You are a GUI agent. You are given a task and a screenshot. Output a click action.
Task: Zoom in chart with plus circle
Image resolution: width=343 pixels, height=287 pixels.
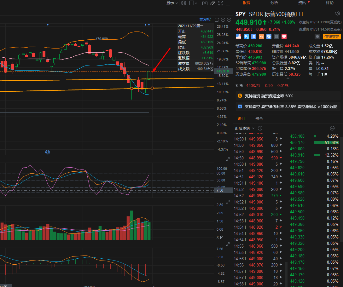click(229, 20)
